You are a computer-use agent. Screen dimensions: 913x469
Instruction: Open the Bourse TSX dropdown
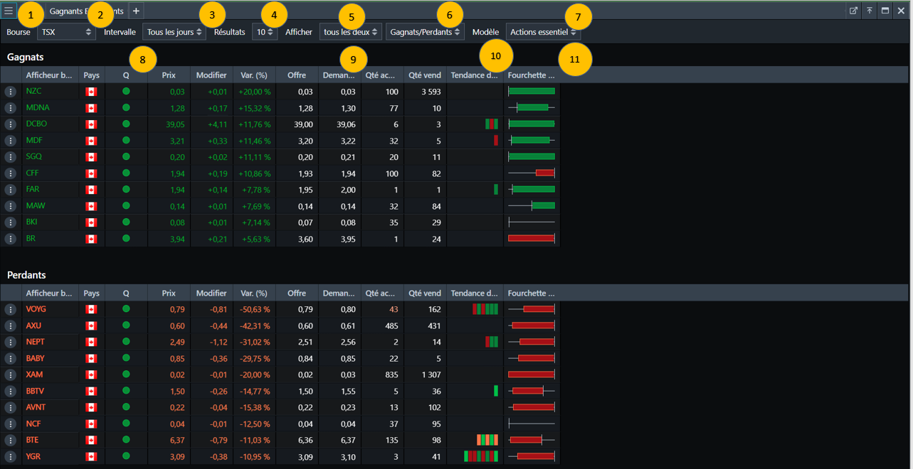[67, 32]
